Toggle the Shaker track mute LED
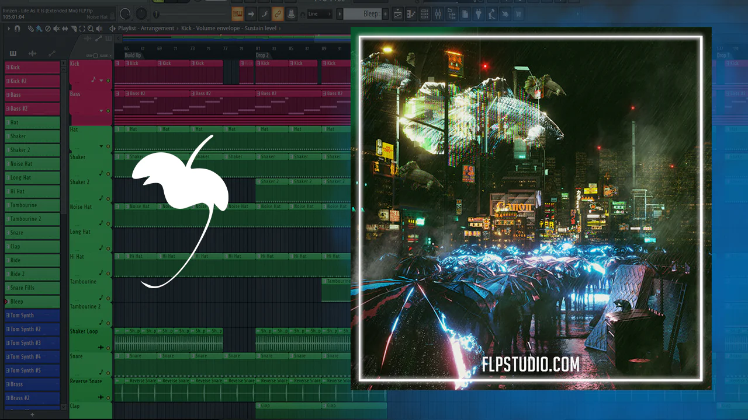Screen dimensions: 748x420 pyautogui.click(x=108, y=173)
